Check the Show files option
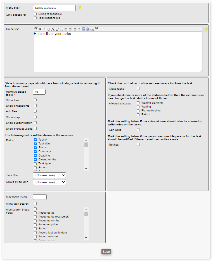Screen dimensions: 213x262 coord(35,100)
